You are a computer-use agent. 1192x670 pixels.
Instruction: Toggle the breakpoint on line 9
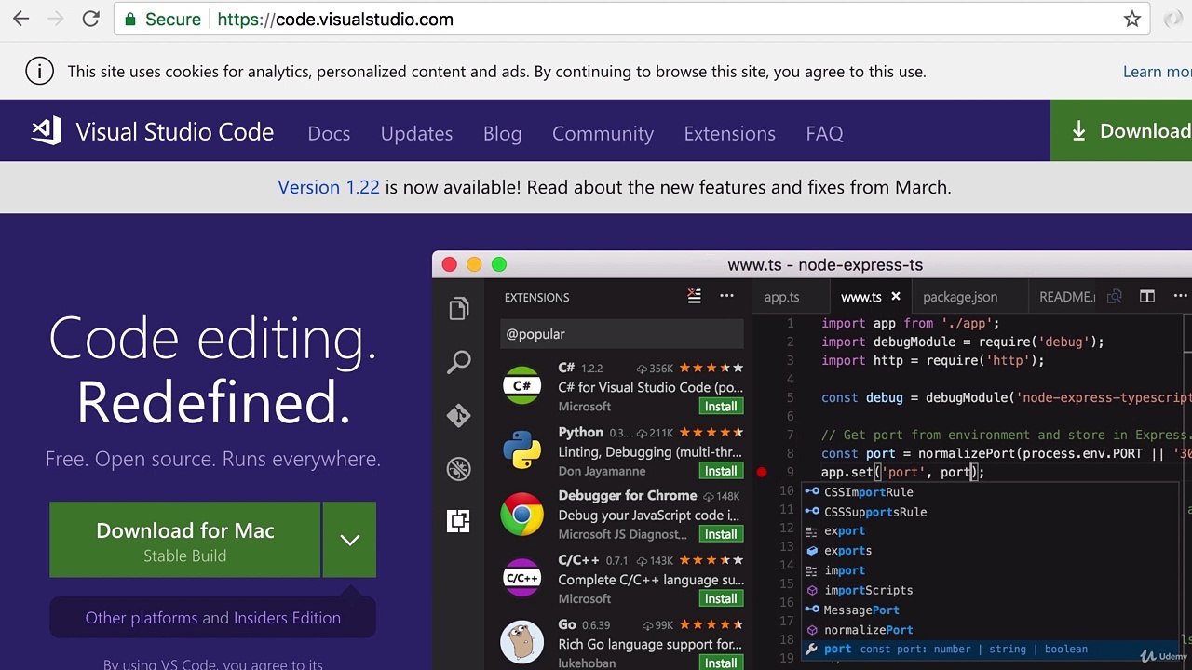[x=762, y=472]
